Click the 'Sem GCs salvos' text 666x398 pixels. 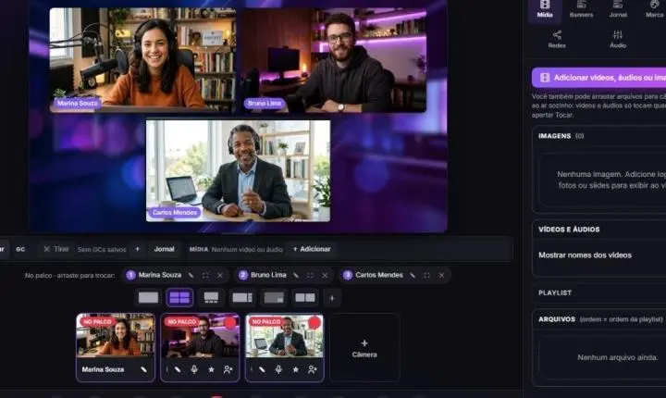pyautogui.click(x=102, y=250)
